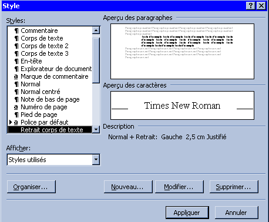Choose Corps de texte 3 in list

(50, 53)
